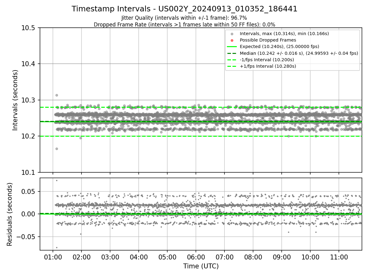Screen dimensions: 369x277
Task: Click the red dot marker for Possible Dropped Frames
Action: point(232,40)
